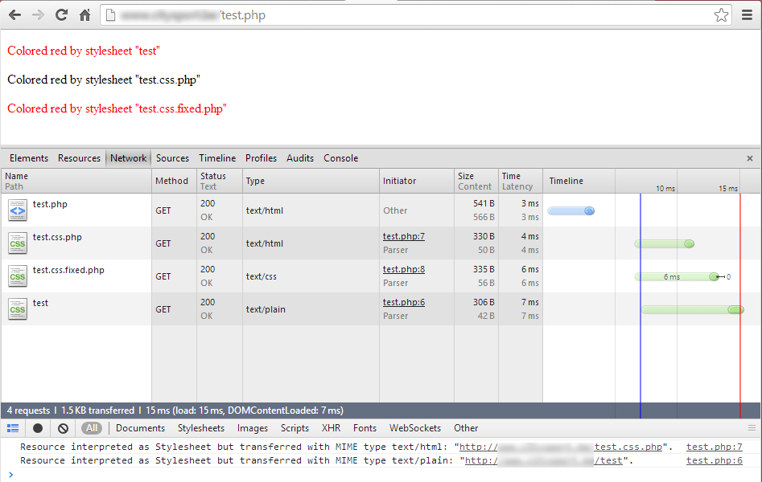762x482 pixels.
Task: Click the console drawer drag handle icon
Action: (752, 428)
